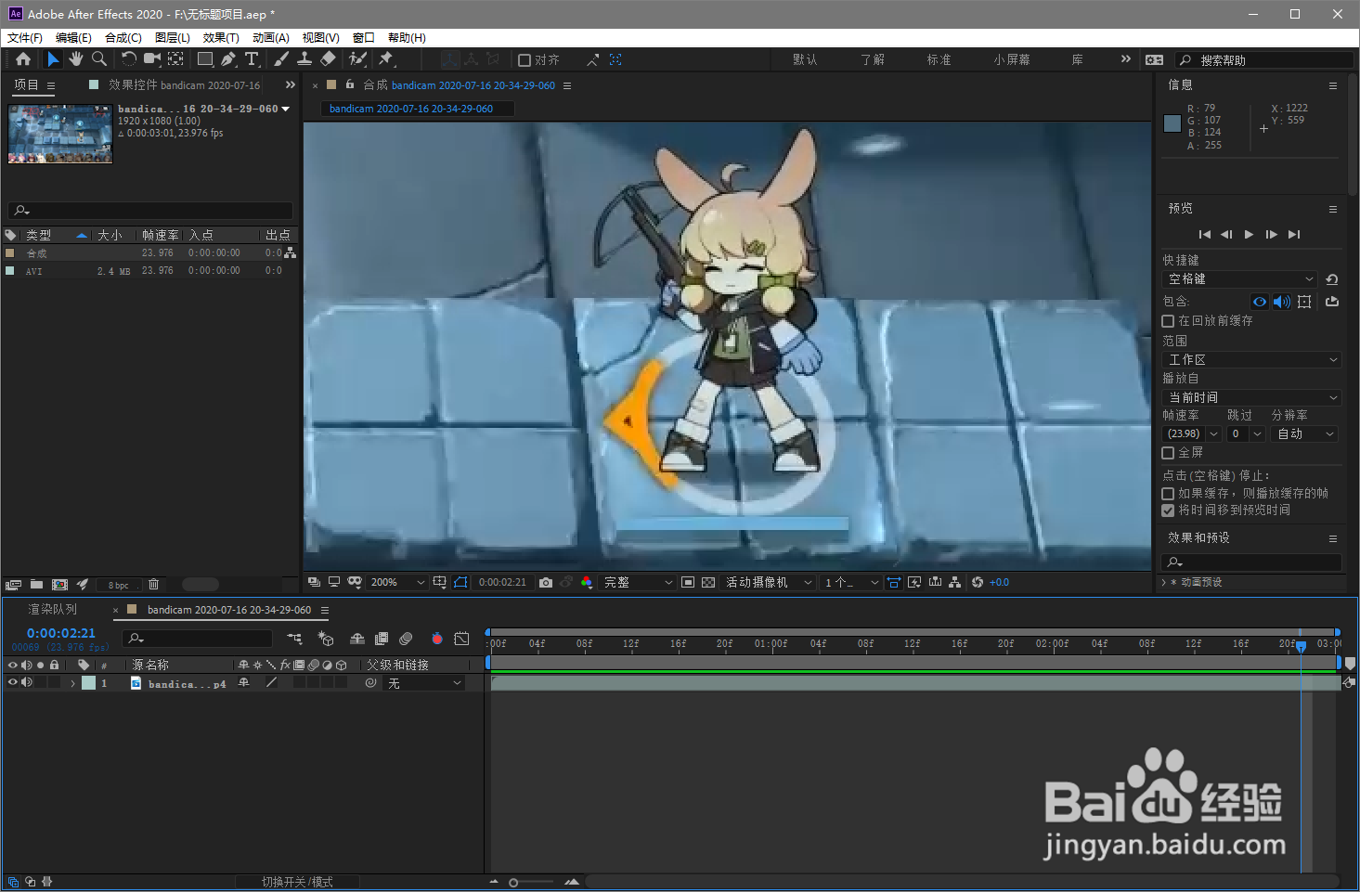Switch to the 默认 workspace
Viewport: 1360px width, 892px height.
click(805, 59)
